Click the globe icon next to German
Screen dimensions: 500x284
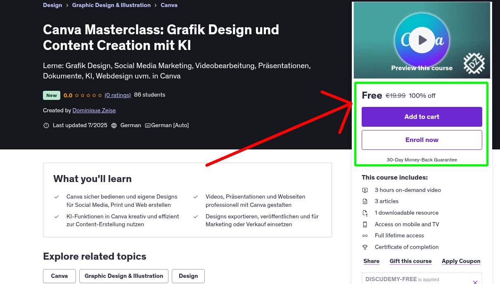[x=114, y=125]
